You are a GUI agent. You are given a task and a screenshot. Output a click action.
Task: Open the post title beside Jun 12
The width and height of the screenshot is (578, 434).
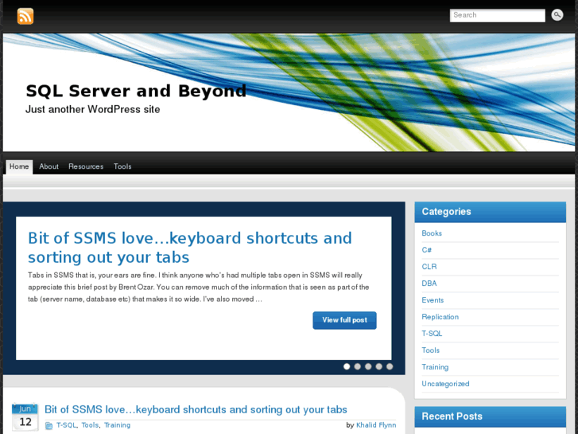[196, 409]
